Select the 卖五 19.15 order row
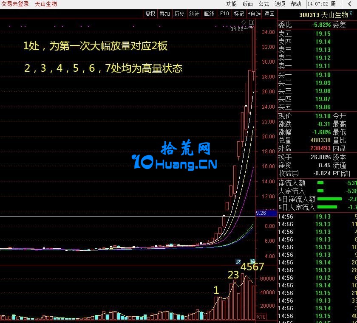This screenshot has width=357, height=323. pos(317,34)
